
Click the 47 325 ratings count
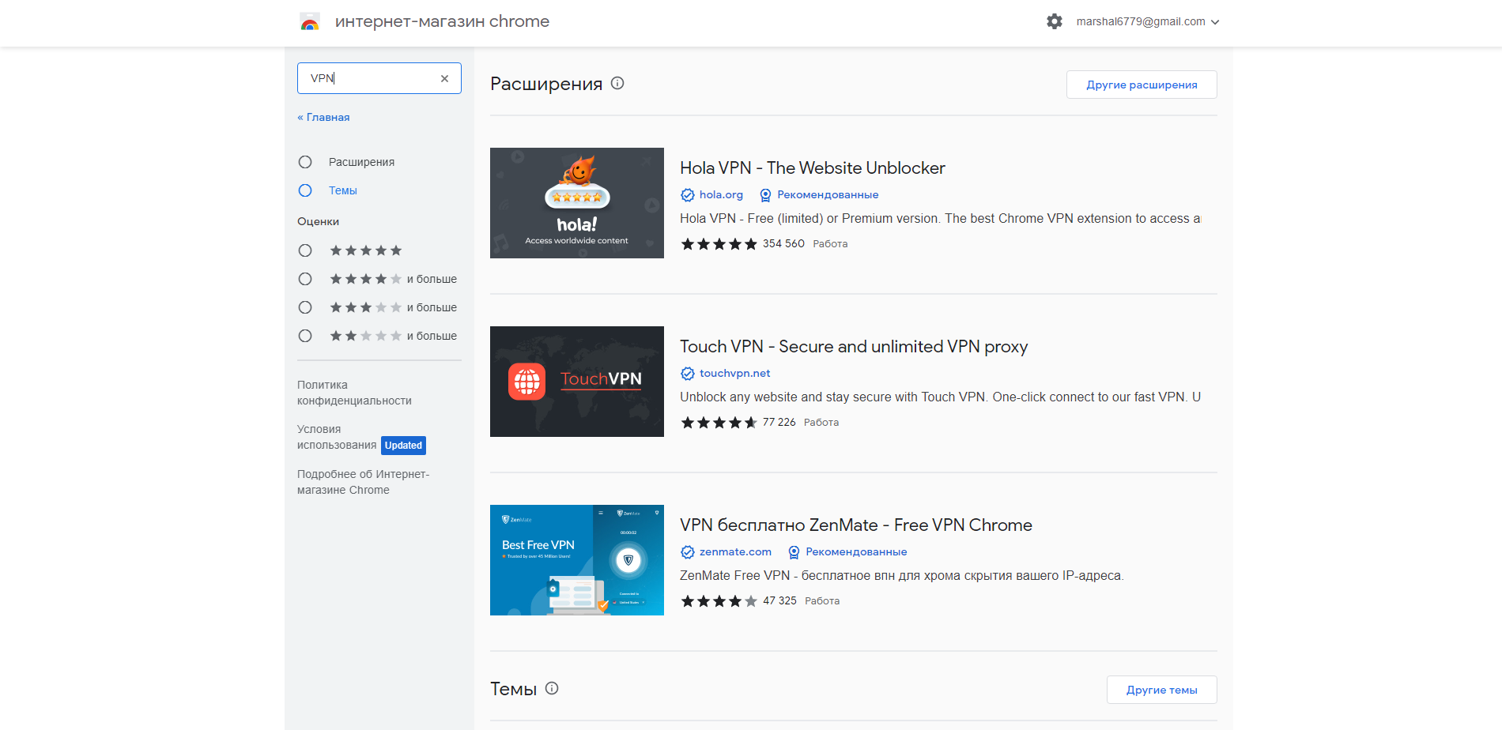779,600
